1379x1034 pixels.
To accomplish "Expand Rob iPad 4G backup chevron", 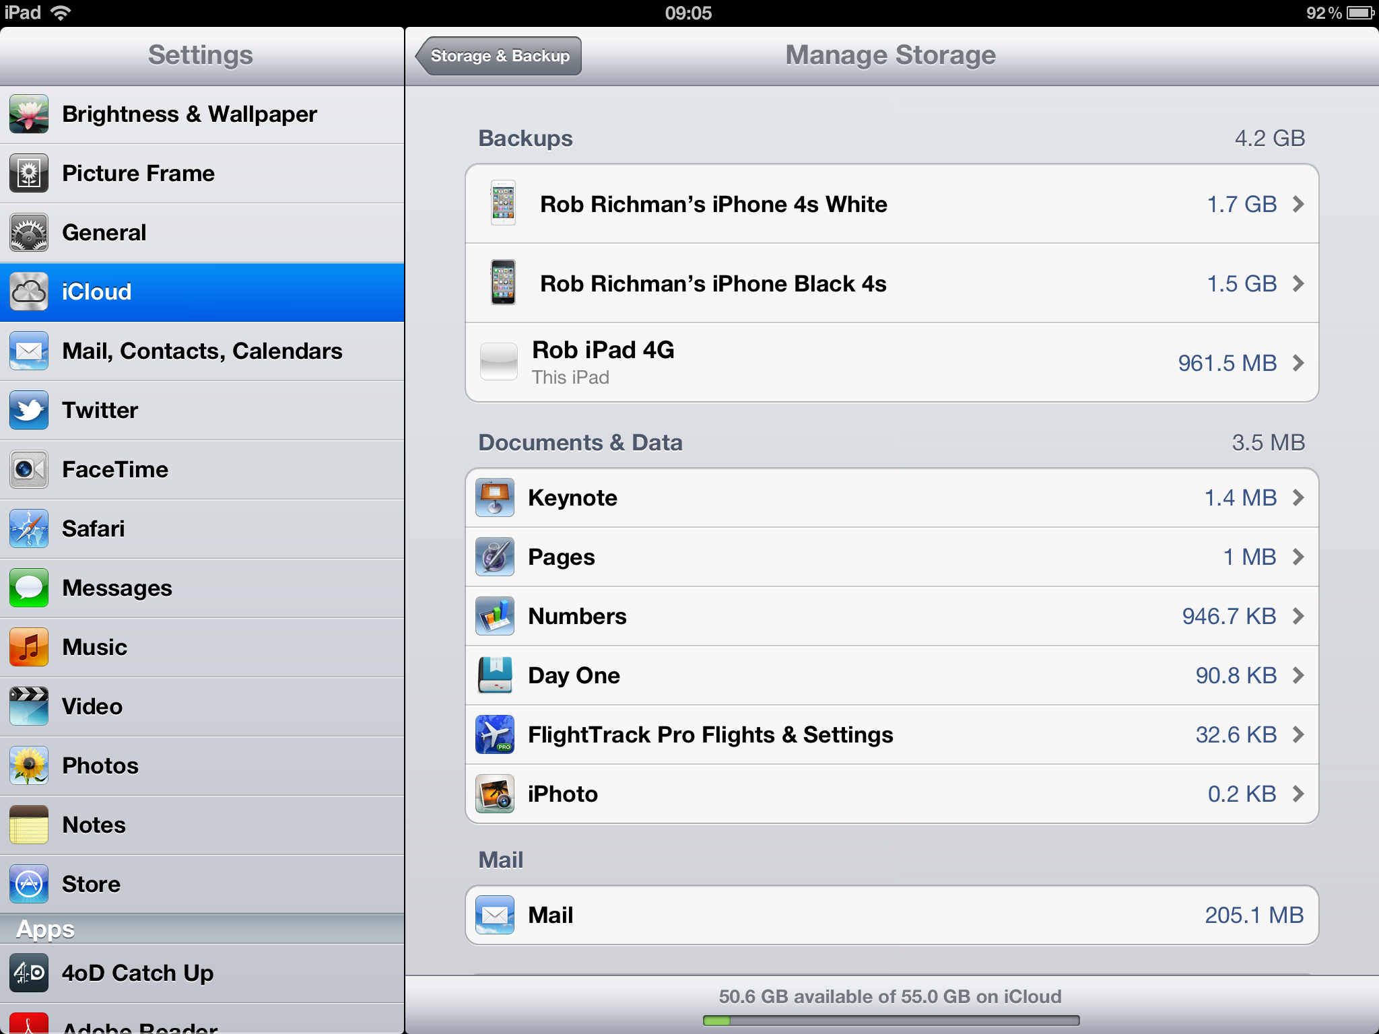I will [x=1298, y=363].
